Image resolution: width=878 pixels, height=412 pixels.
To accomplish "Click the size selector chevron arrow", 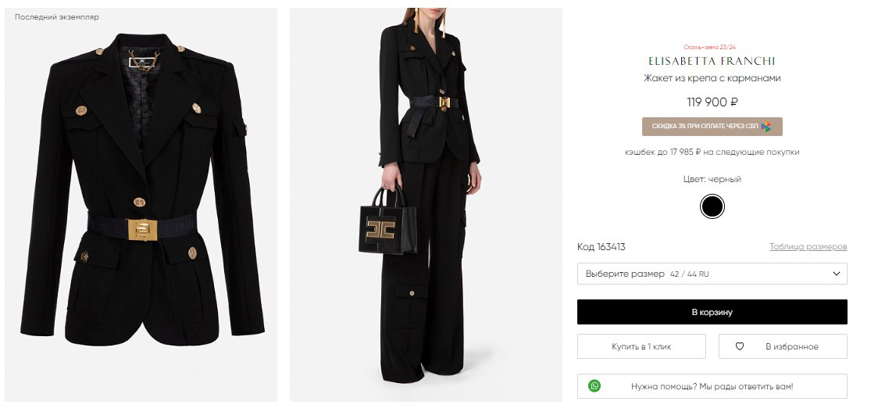I will pos(837,274).
